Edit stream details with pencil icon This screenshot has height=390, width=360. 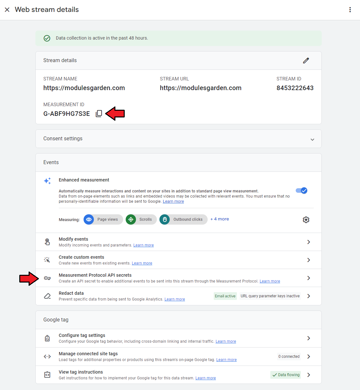click(306, 60)
